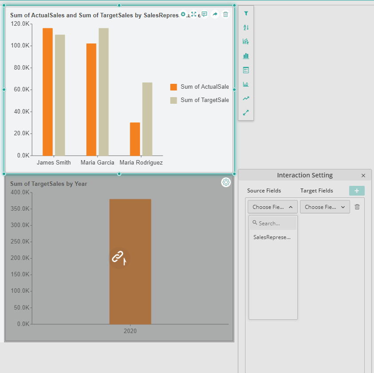Image resolution: width=374 pixels, height=373 pixels.
Task: Remove the field mapping row via trash icon
Action: point(357,207)
